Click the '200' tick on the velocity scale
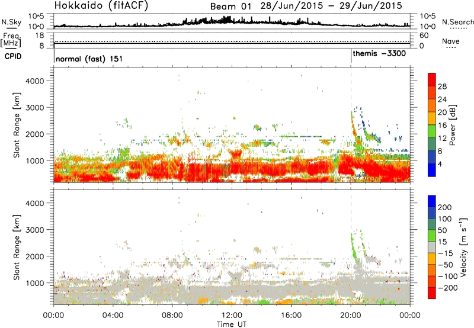This screenshot has height=328, width=474. point(445,207)
